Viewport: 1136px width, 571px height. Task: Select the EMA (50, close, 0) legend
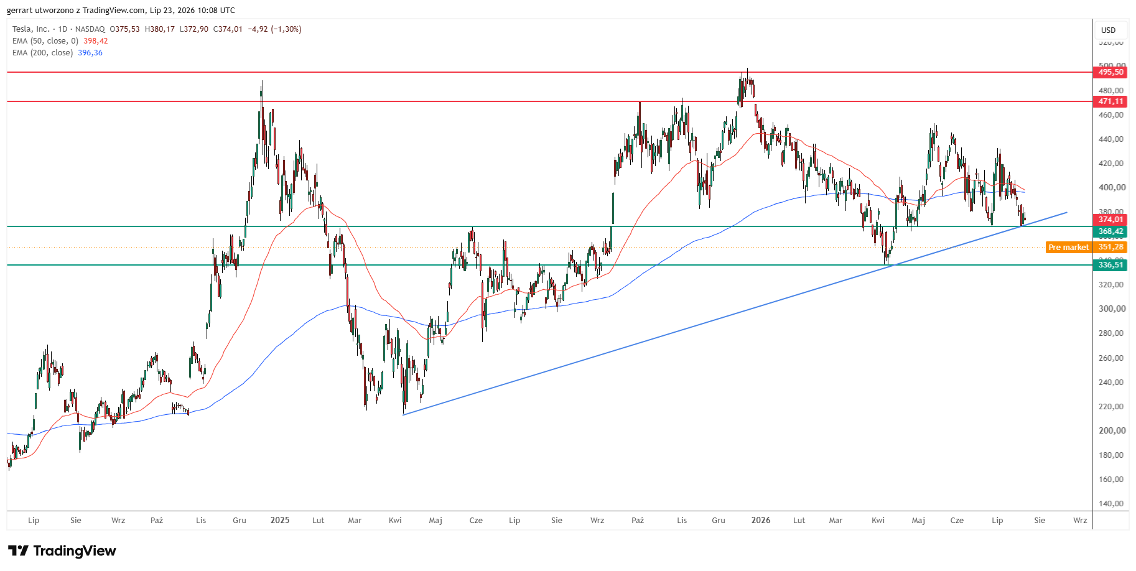pyautogui.click(x=45, y=41)
